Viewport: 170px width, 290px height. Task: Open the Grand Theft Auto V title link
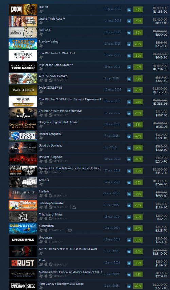click(x=52, y=19)
